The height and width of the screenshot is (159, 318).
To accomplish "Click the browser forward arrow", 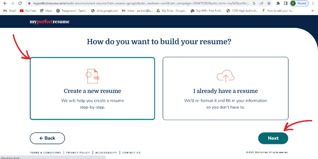I will coord(13,3).
